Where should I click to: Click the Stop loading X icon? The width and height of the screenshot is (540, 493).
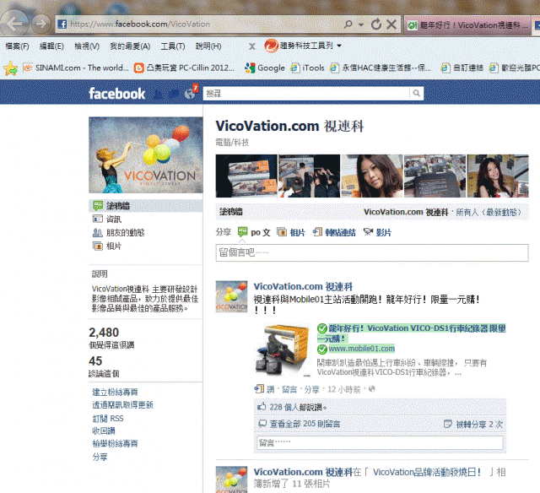(391, 24)
